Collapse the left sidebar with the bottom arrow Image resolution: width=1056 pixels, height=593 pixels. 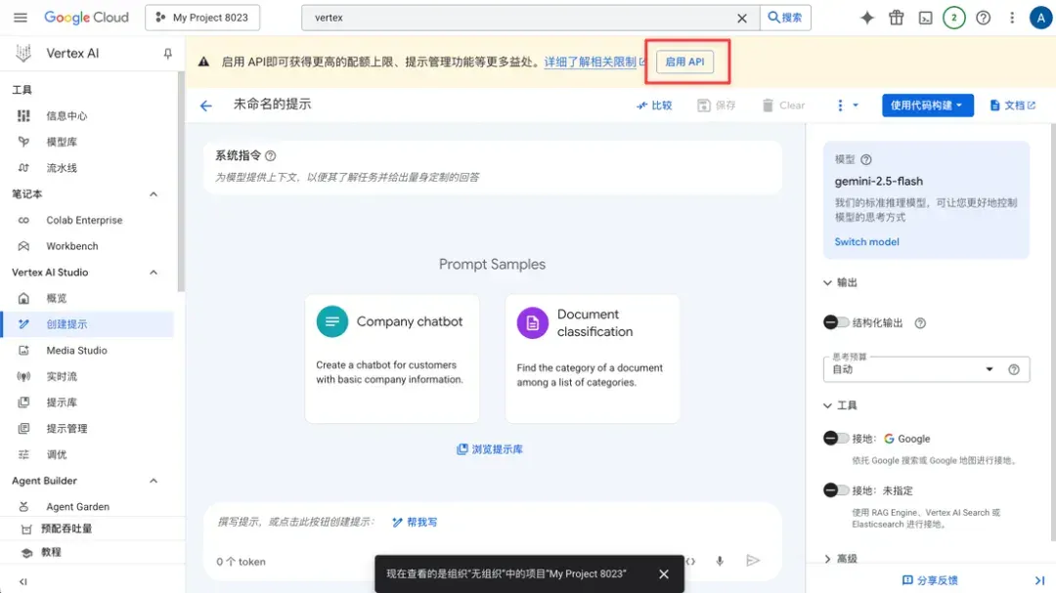tap(22, 581)
